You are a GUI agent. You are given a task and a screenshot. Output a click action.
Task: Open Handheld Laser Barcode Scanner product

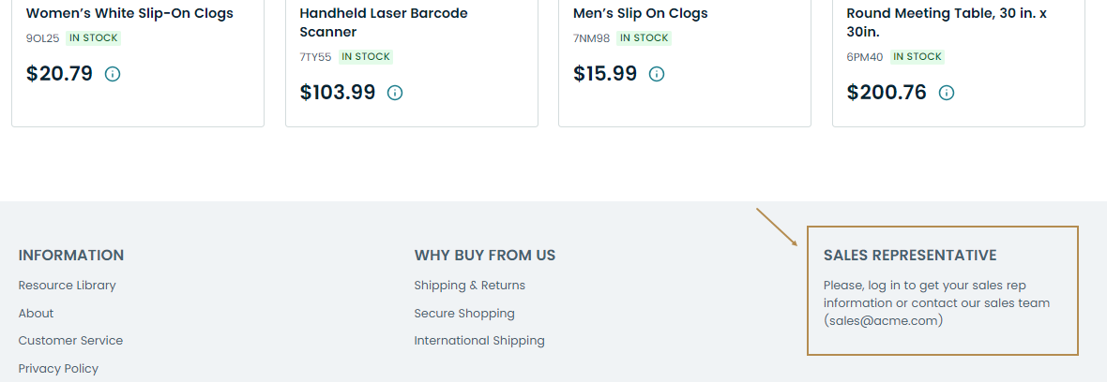click(383, 22)
